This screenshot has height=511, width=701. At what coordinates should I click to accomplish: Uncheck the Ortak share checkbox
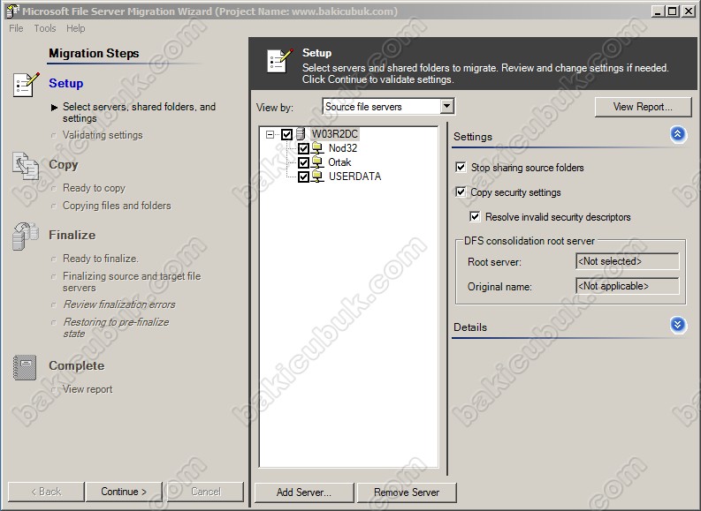click(303, 162)
